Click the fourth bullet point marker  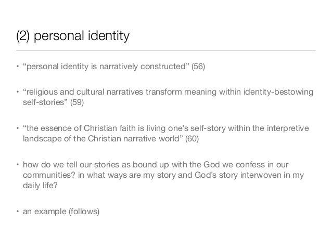[16, 163]
